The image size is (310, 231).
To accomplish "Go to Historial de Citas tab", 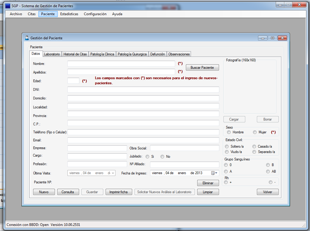I will 75,54.
